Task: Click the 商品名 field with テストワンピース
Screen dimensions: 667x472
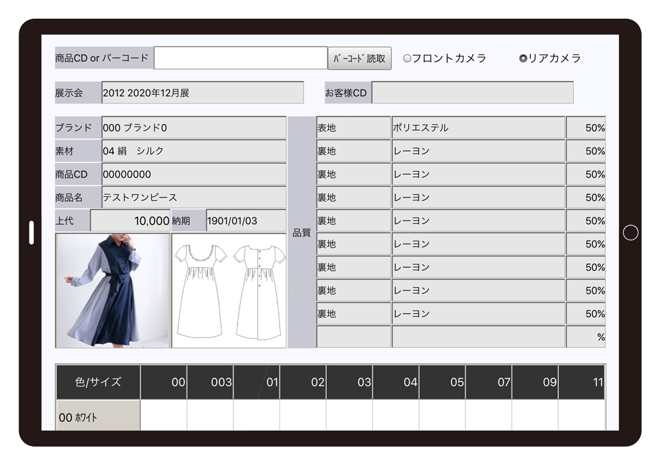Action: point(193,198)
